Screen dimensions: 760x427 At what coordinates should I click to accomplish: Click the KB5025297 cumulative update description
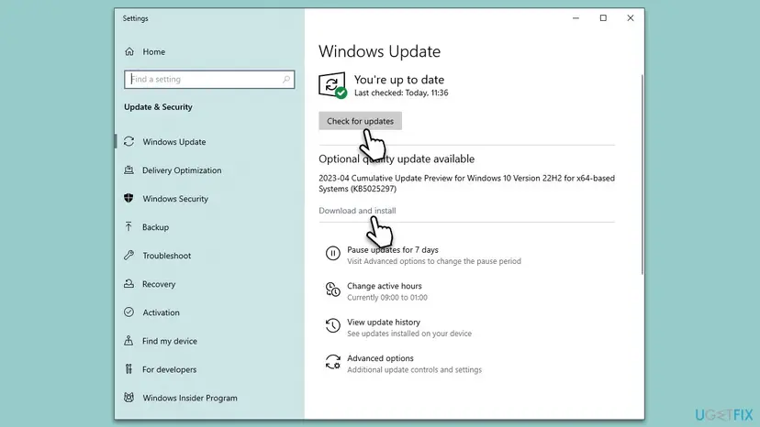coord(466,183)
